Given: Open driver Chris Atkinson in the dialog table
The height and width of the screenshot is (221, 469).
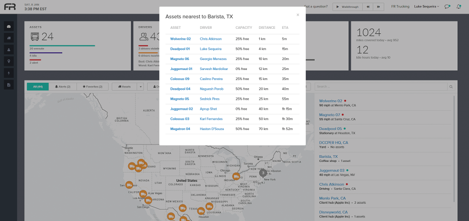Looking at the screenshot, I should click(x=211, y=39).
